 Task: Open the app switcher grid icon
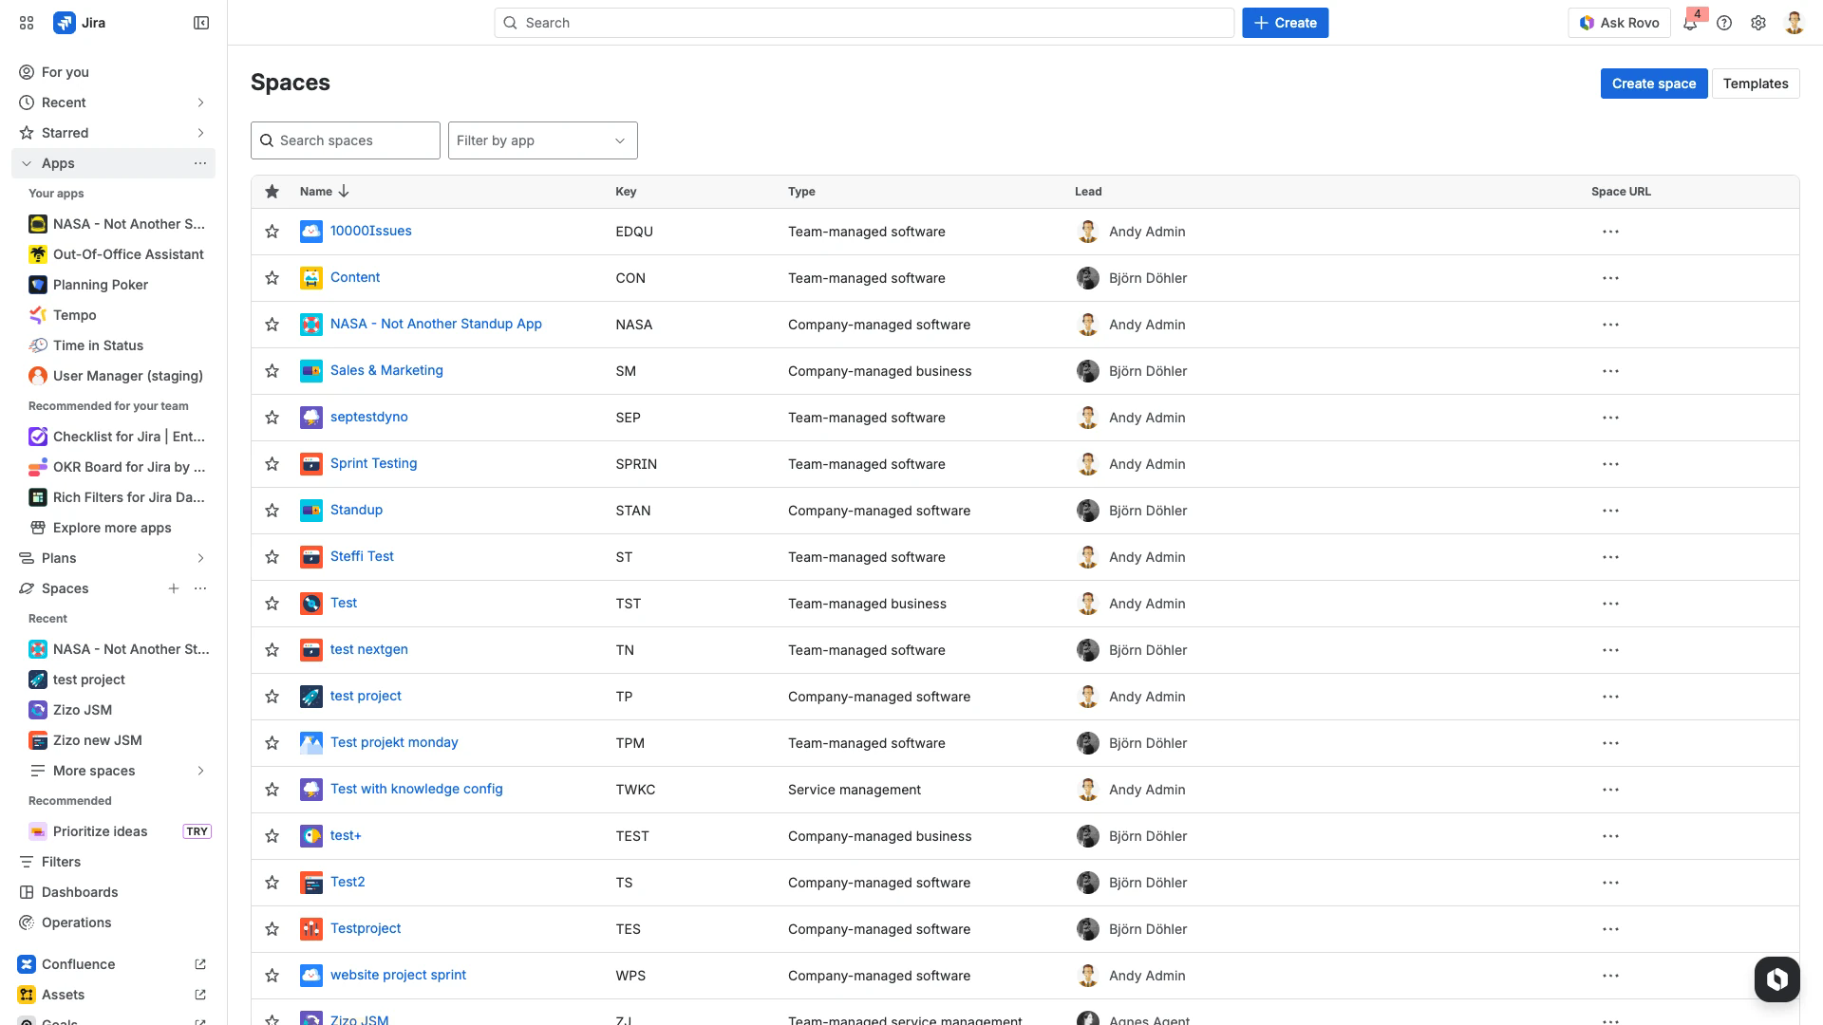coord(27,23)
